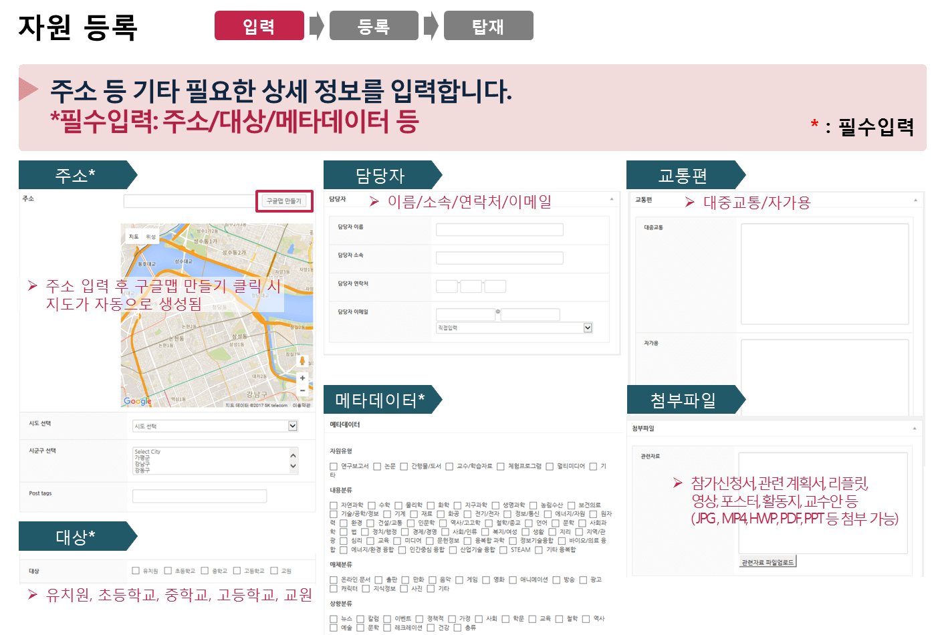Click the down arrow of the 시군구 list

coord(293,467)
